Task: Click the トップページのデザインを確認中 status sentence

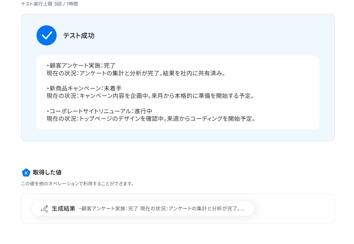Action: click(x=151, y=119)
